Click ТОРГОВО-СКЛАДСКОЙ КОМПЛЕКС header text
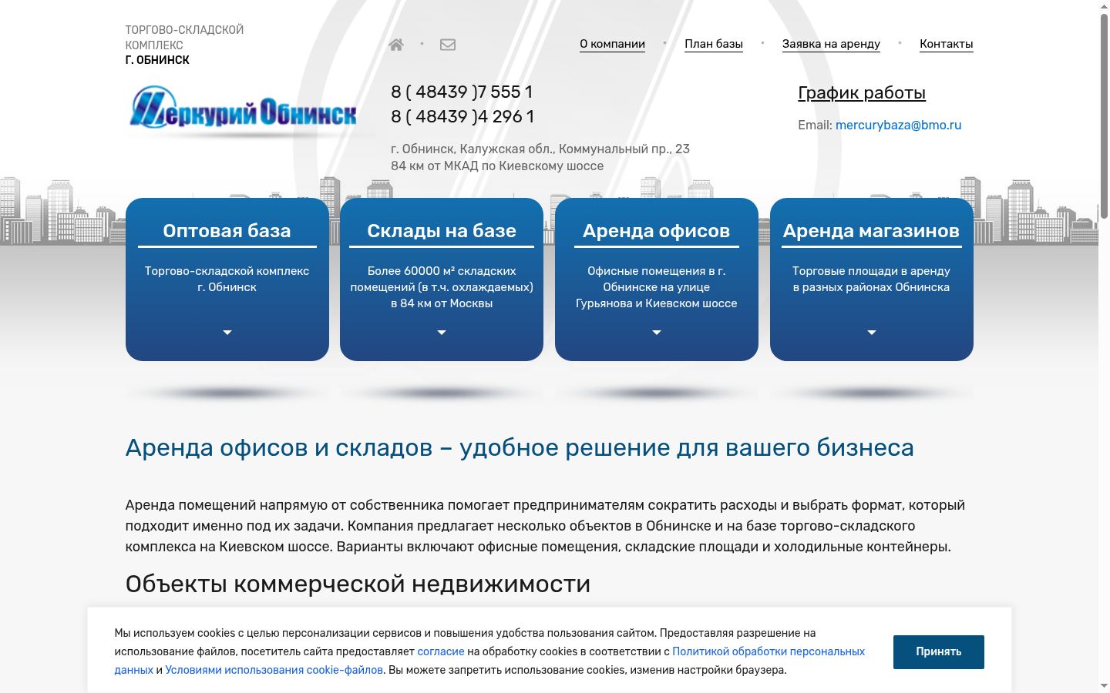This screenshot has width=1110, height=693. tap(184, 37)
